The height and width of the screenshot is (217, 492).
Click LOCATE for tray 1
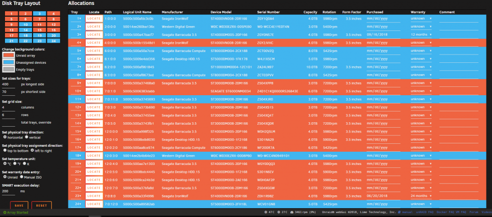coord(94,19)
